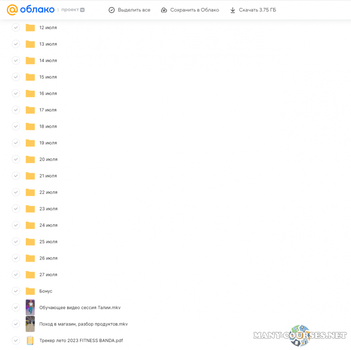Click the PDF icon of Трекер лето 2023
This screenshot has height=350, width=351.
[x=30, y=340]
